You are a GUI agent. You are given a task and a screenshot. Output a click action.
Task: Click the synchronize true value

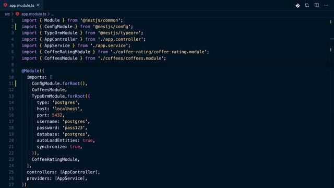pyautogui.click(x=75, y=147)
